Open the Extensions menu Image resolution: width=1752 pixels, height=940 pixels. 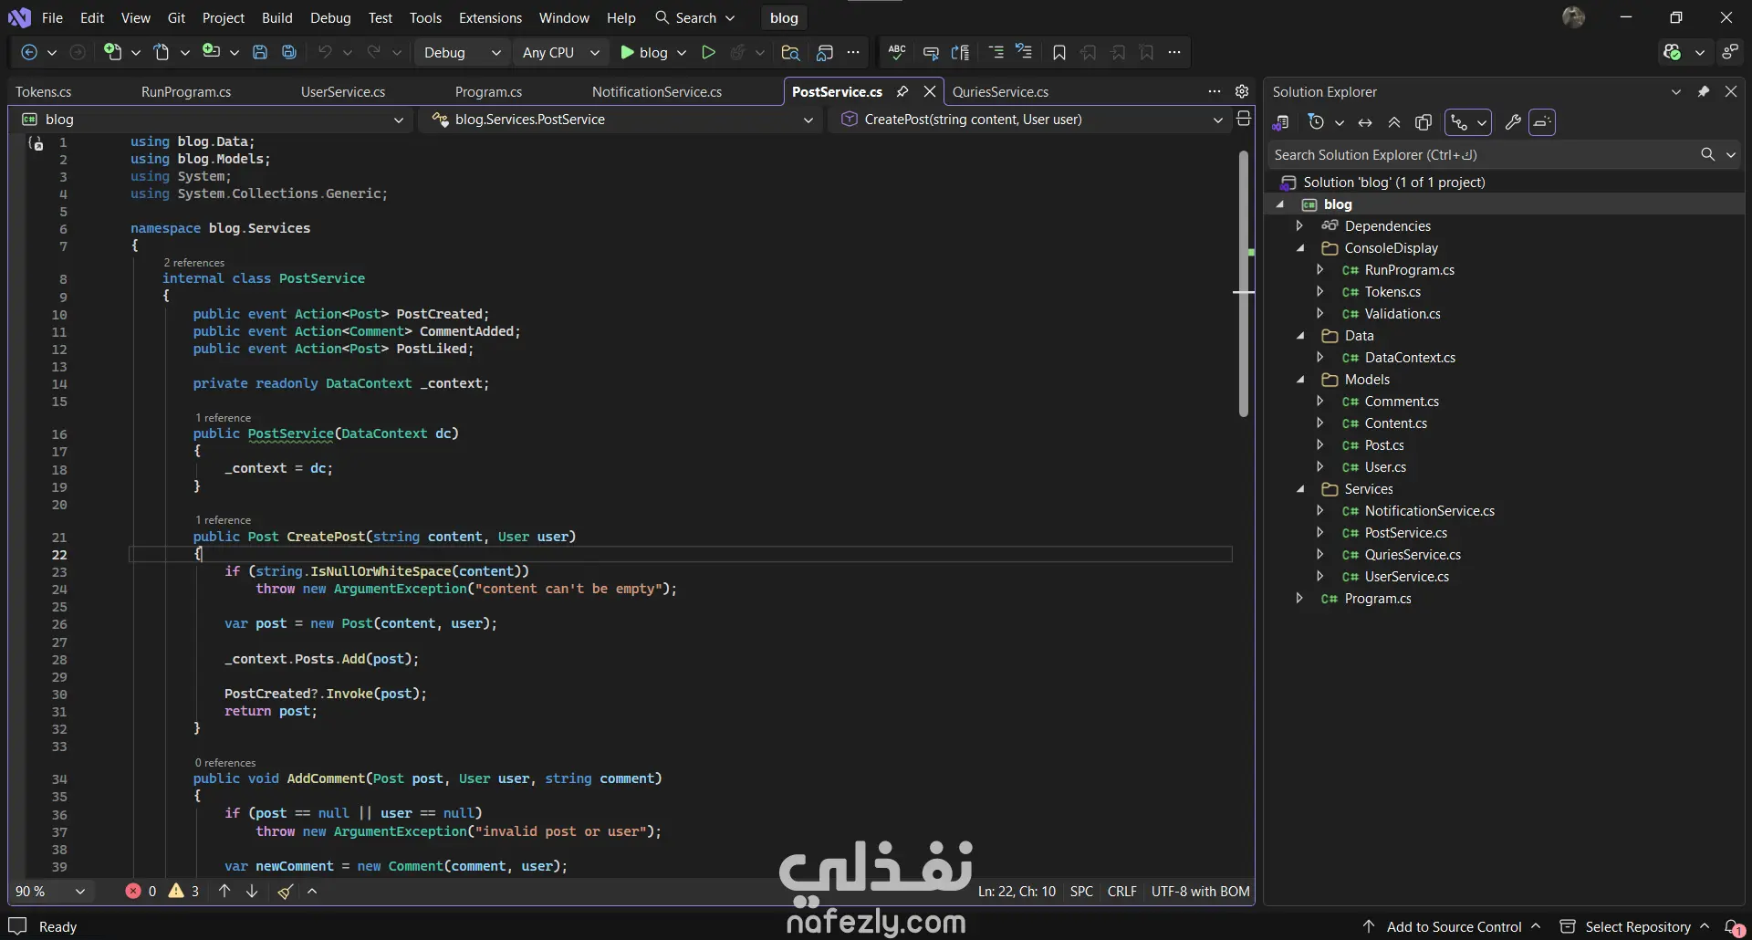(490, 18)
